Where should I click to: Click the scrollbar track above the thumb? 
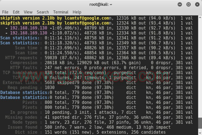pyautogui.click(x=200, y=63)
